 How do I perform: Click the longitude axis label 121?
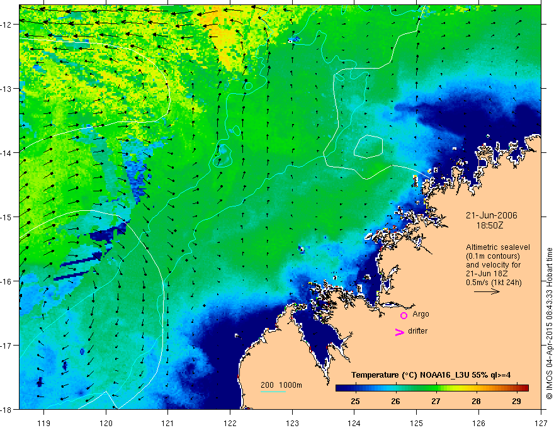(168, 423)
